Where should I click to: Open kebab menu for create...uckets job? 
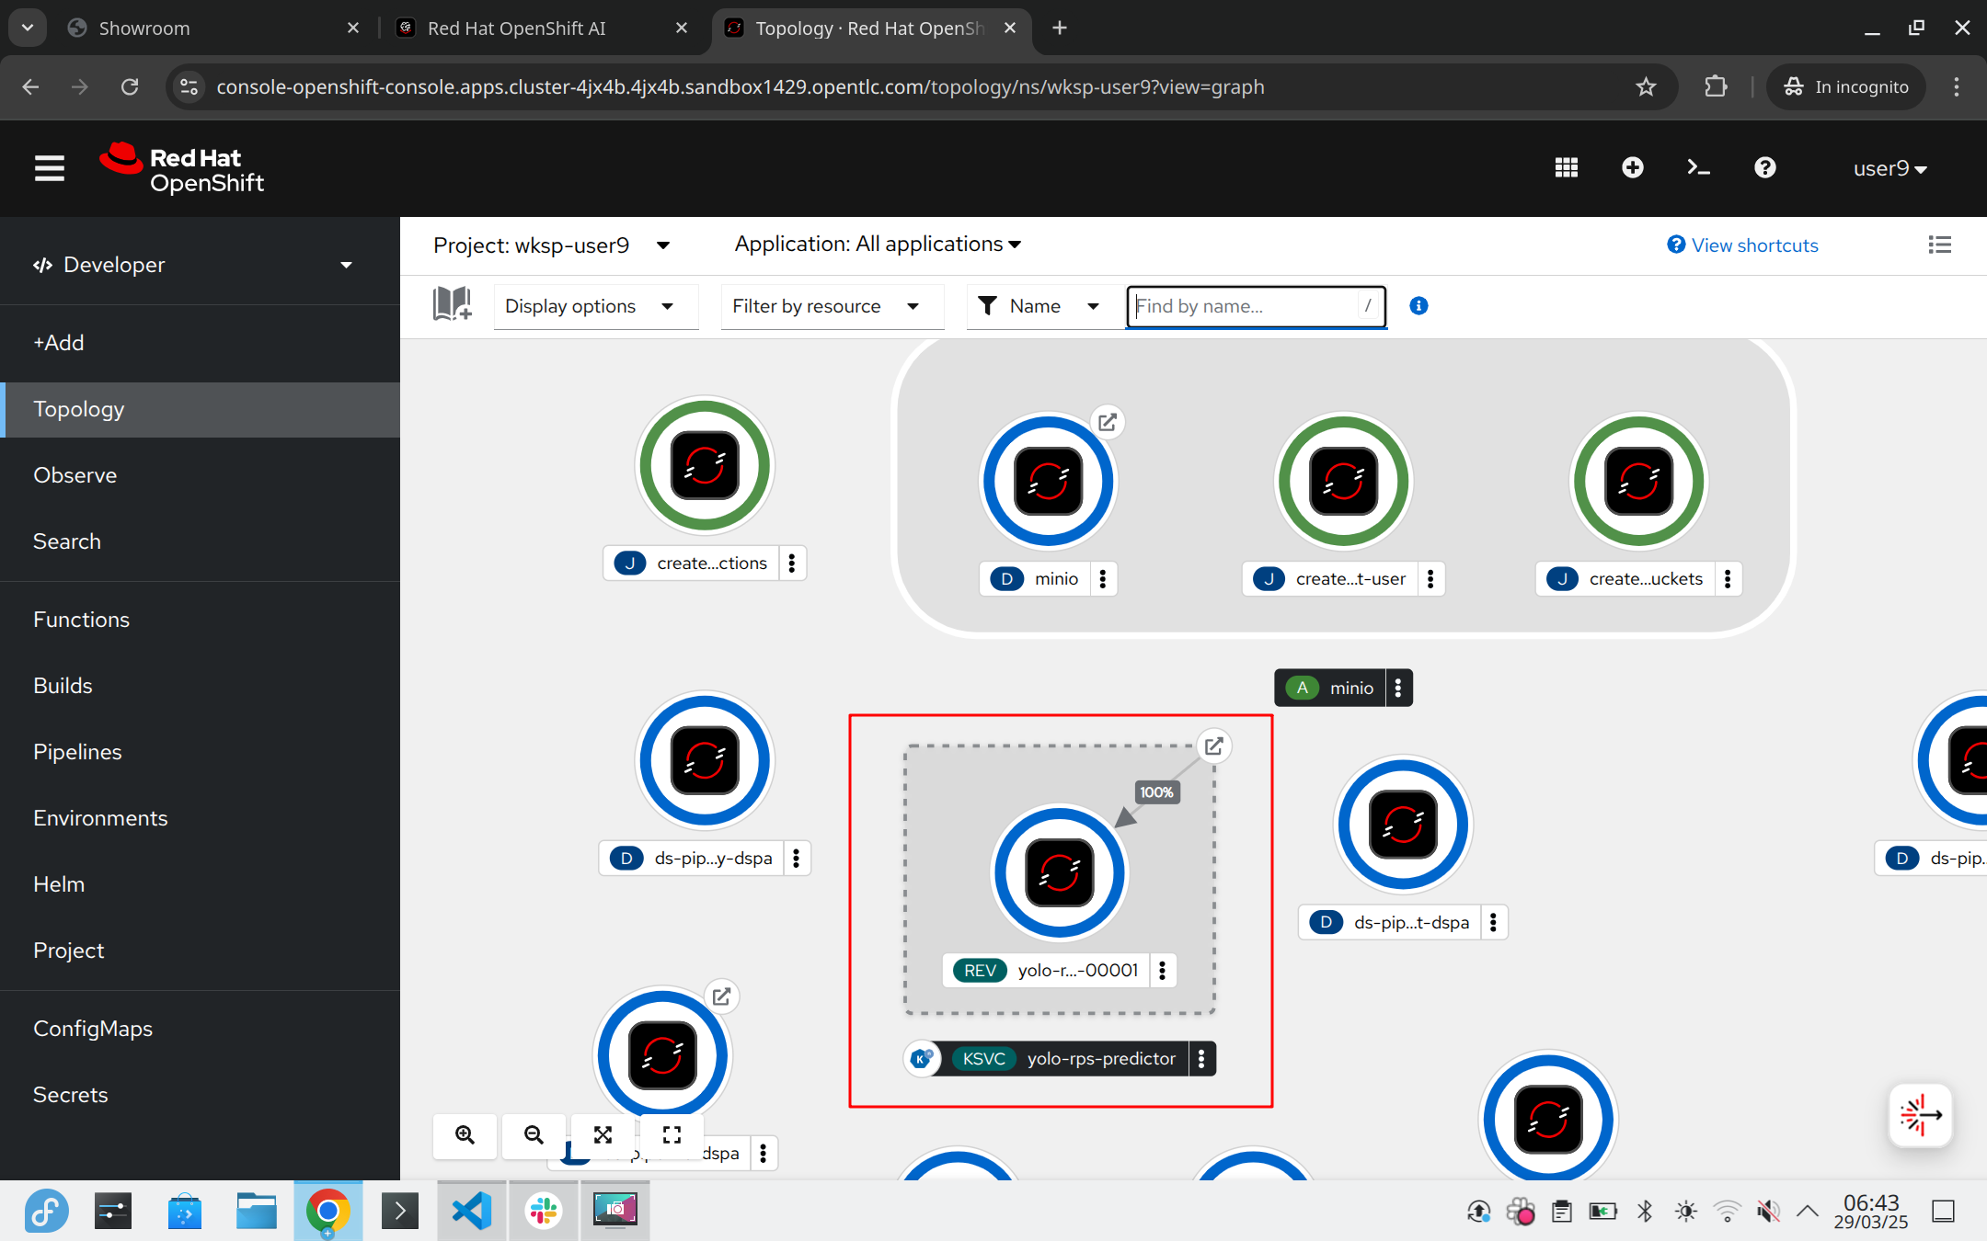pyautogui.click(x=1728, y=579)
